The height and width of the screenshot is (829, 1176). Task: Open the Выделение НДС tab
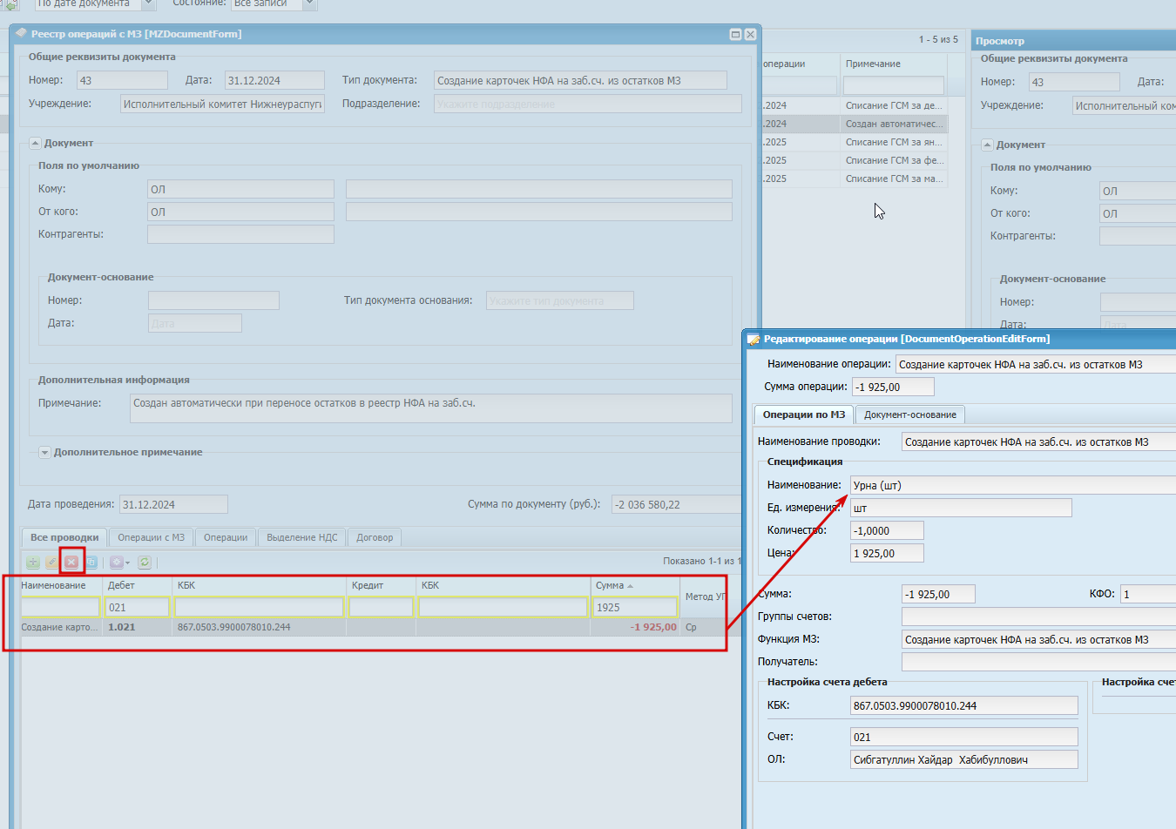(x=302, y=537)
